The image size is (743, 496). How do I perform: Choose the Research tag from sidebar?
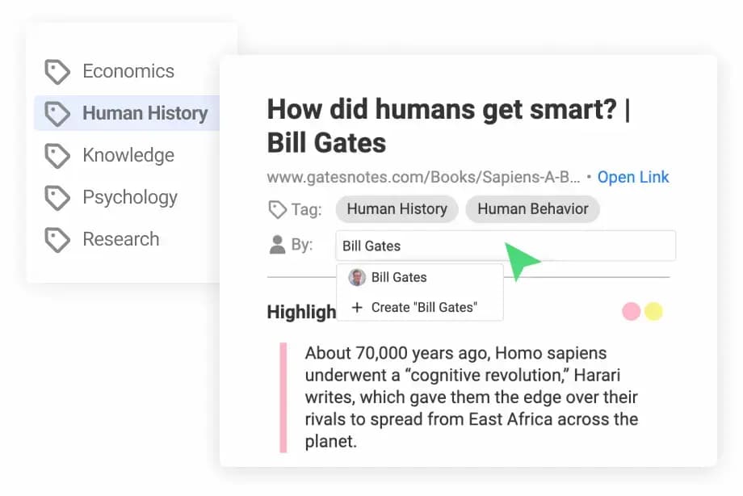120,240
